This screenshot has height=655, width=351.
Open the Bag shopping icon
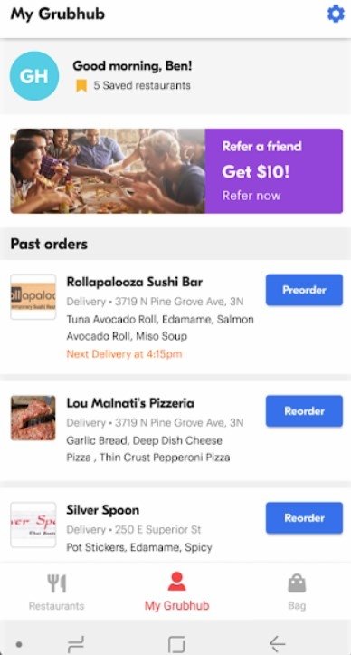pos(297,583)
